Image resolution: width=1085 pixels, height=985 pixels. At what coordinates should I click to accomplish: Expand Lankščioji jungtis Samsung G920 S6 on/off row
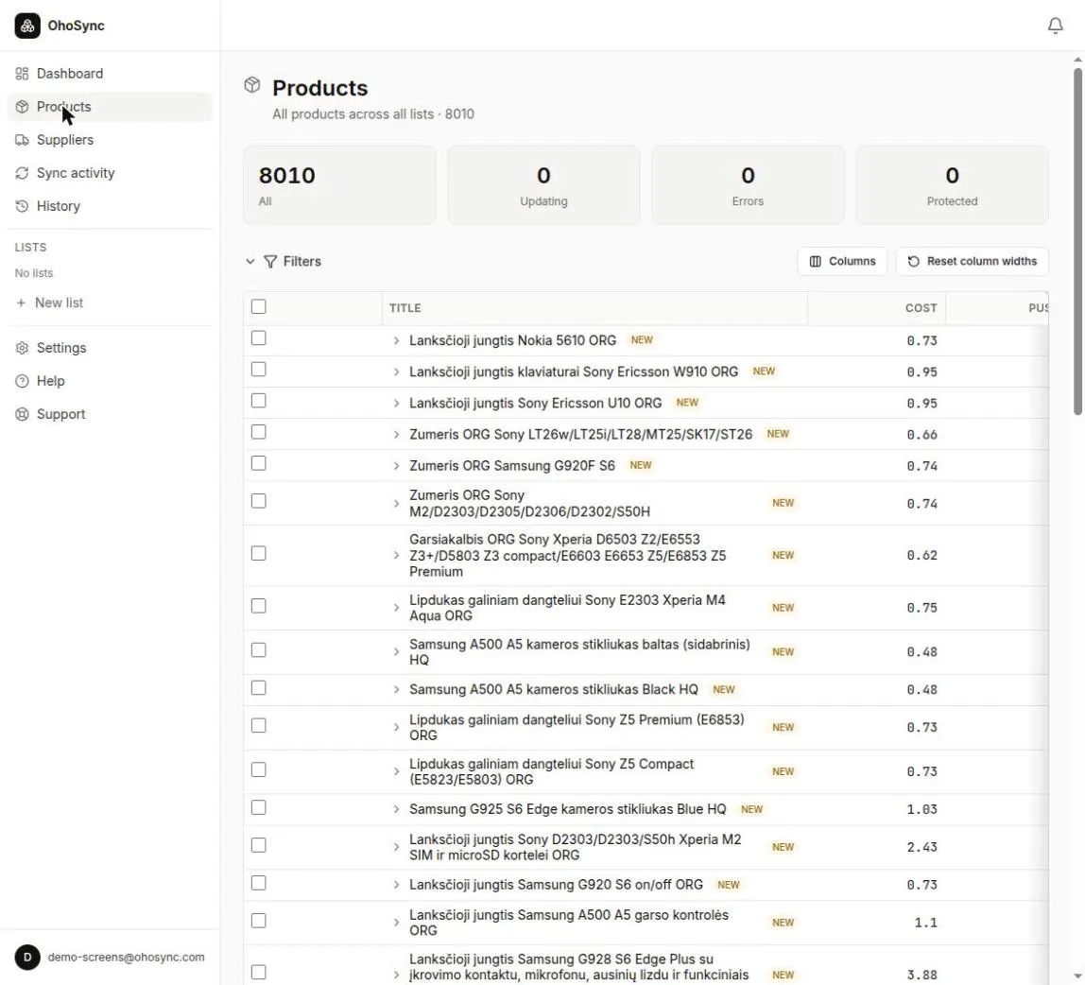(x=397, y=886)
